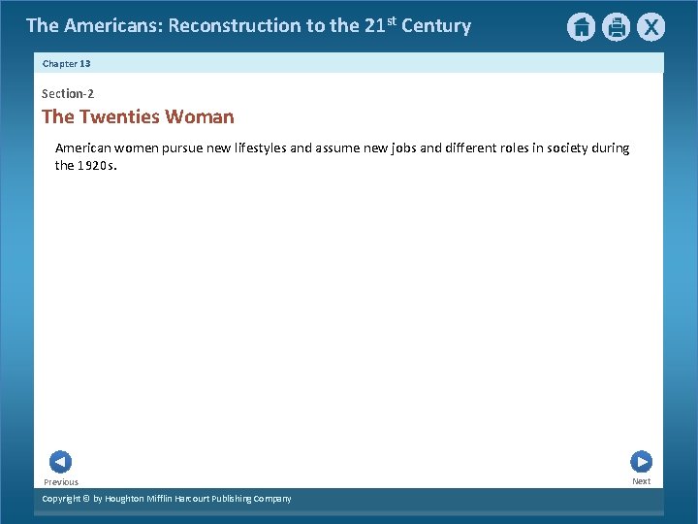Click the Americans: Reconstruction title
Image resolution: width=698 pixels, height=524 pixels.
click(x=248, y=25)
